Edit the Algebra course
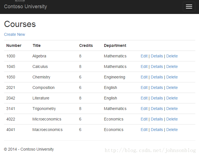This screenshot has height=156, width=199. click(x=144, y=56)
